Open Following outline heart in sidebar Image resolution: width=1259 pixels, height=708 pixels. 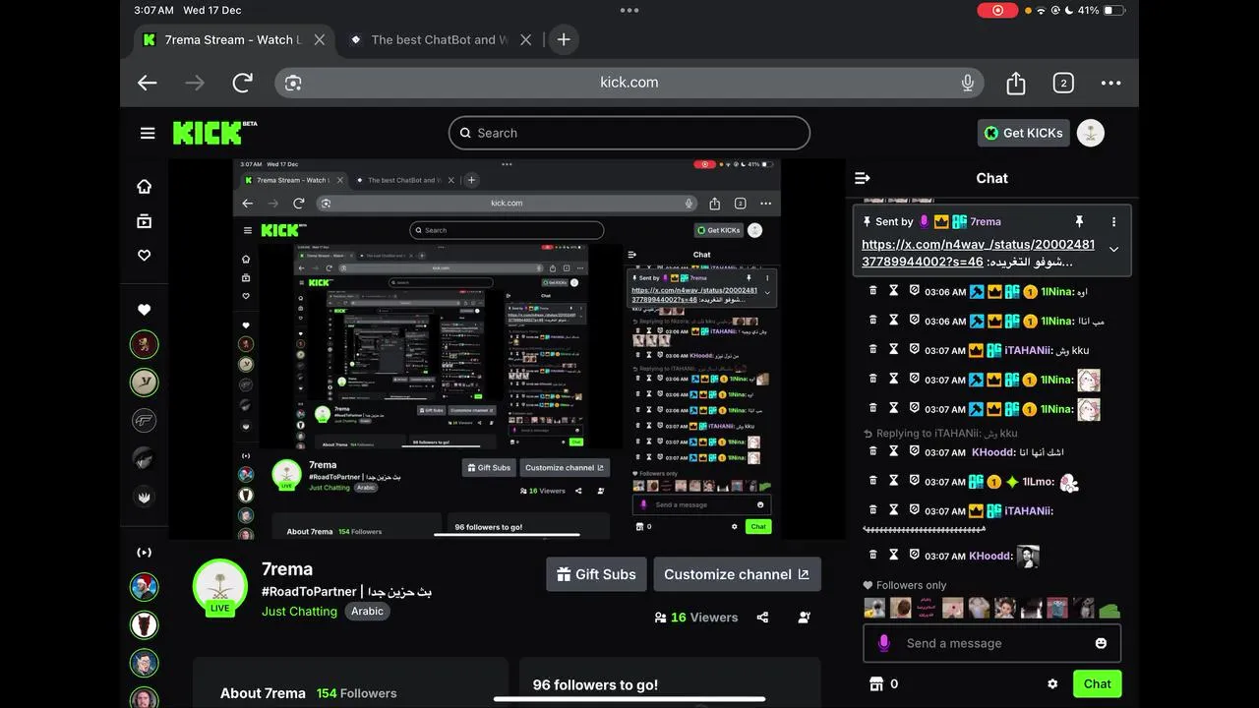[144, 256]
